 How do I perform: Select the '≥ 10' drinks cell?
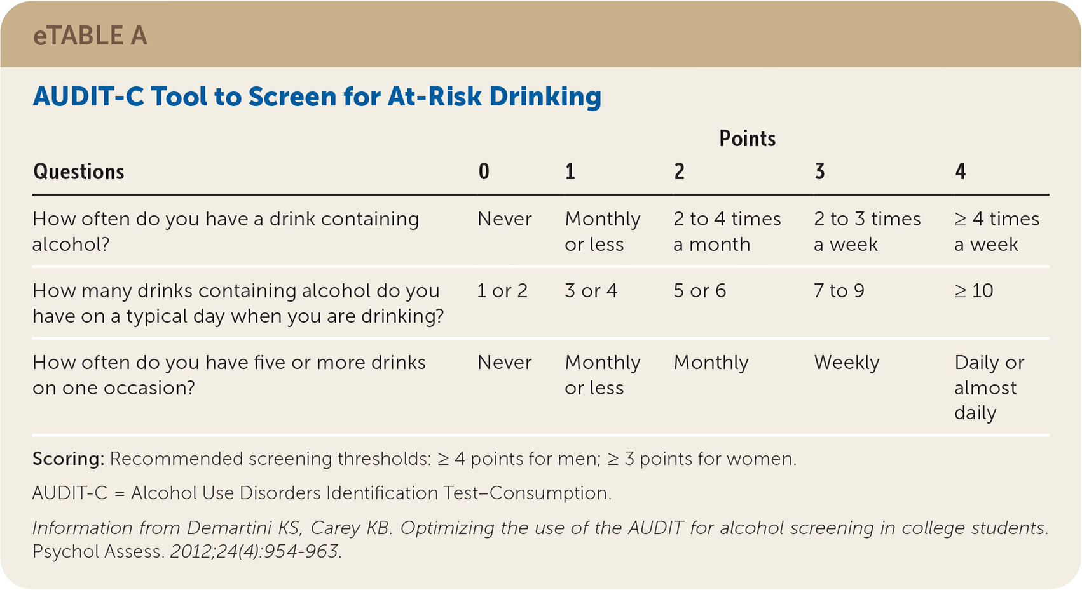(973, 291)
